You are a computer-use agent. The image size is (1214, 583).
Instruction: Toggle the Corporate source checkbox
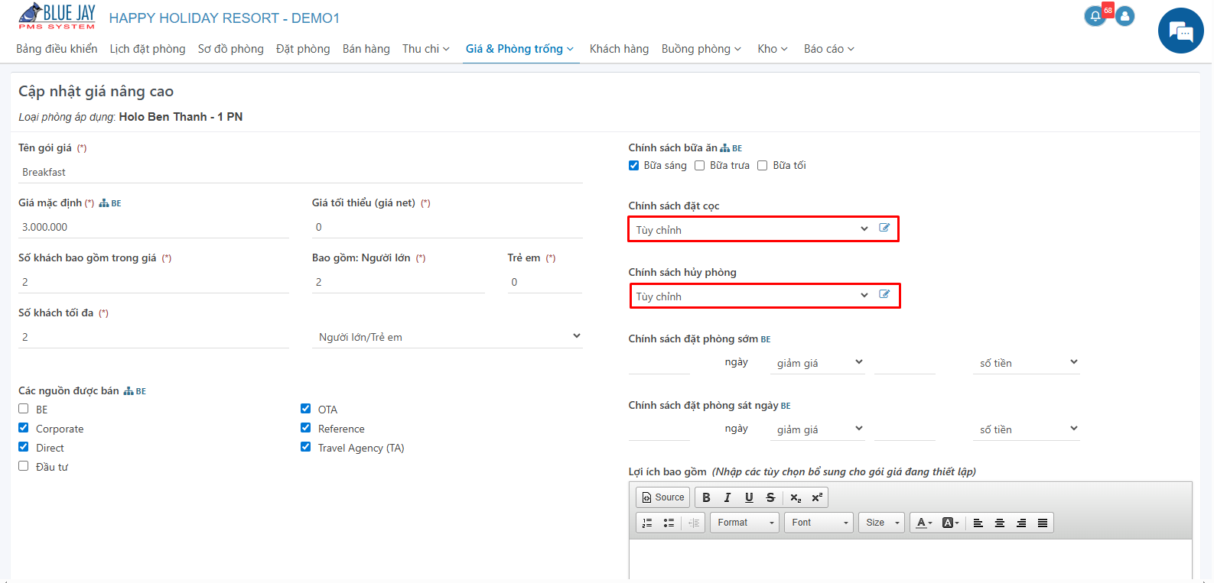point(23,428)
